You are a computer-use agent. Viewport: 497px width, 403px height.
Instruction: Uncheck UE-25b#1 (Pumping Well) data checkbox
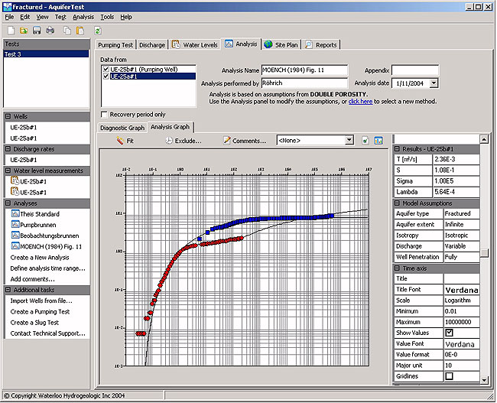106,69
